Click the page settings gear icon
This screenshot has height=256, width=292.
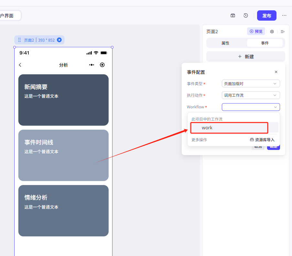coord(272,32)
